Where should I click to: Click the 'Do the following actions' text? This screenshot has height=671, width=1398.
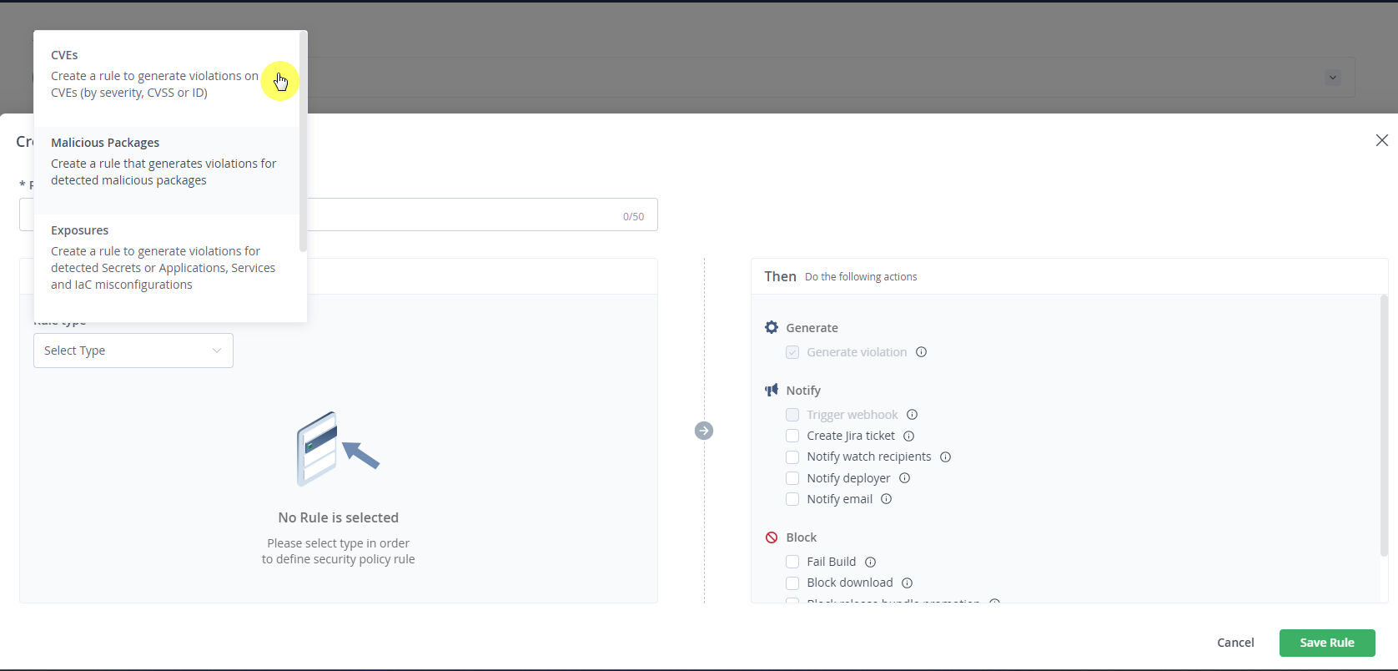coord(861,277)
